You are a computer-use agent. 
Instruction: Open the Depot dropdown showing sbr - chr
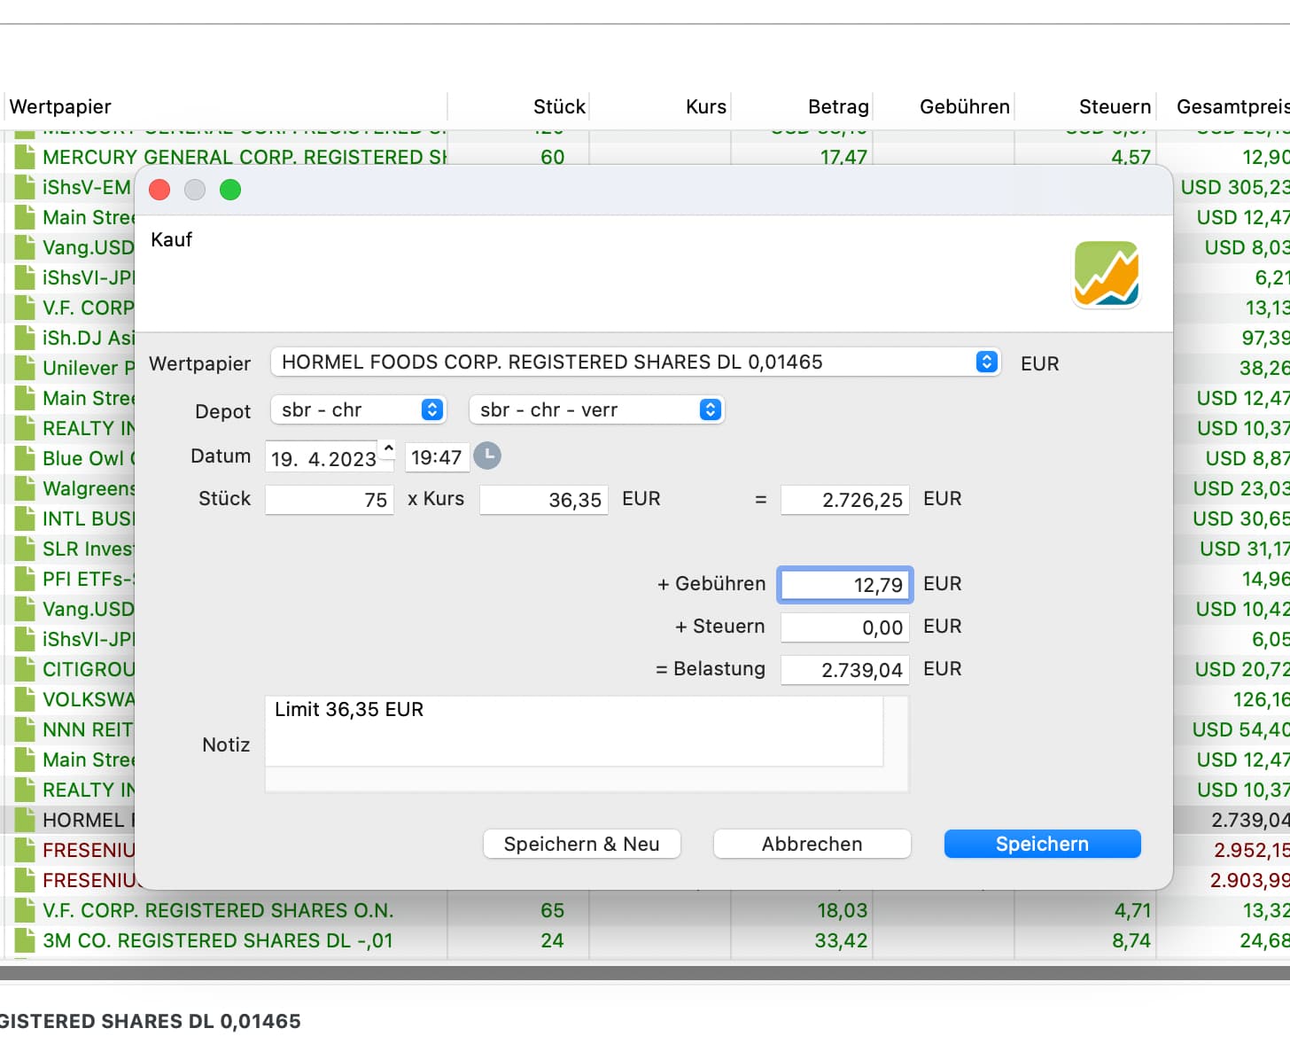tap(358, 409)
